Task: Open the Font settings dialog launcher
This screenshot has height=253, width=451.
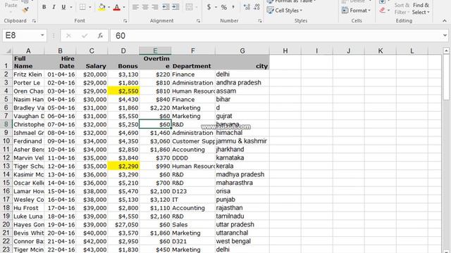Action: 125,20
